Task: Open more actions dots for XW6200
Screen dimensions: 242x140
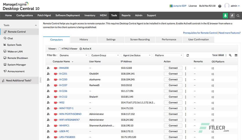Action: pyautogui.click(x=186, y=68)
